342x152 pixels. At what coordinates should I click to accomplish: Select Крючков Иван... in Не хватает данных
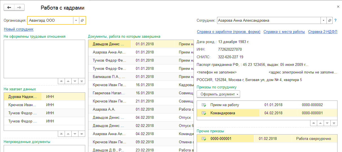pos(22,105)
